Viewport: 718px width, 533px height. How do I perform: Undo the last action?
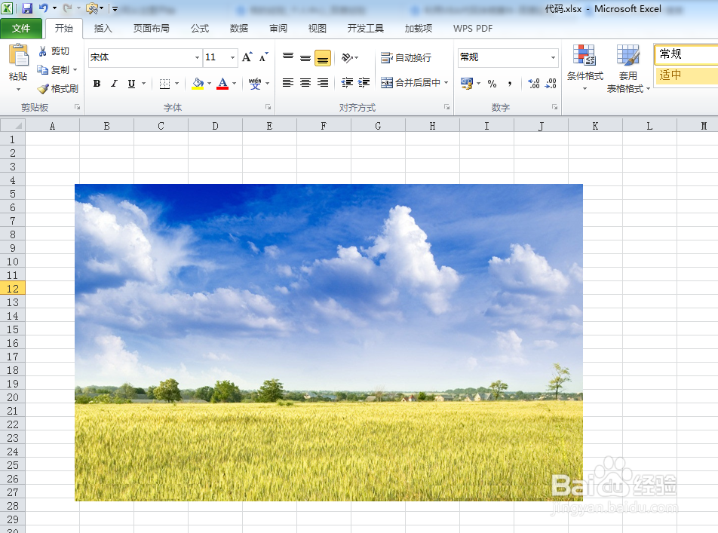44,8
